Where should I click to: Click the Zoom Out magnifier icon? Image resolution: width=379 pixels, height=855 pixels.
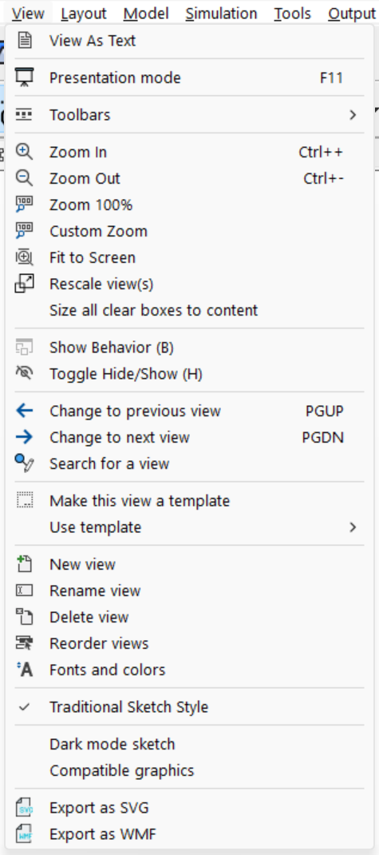click(x=25, y=177)
